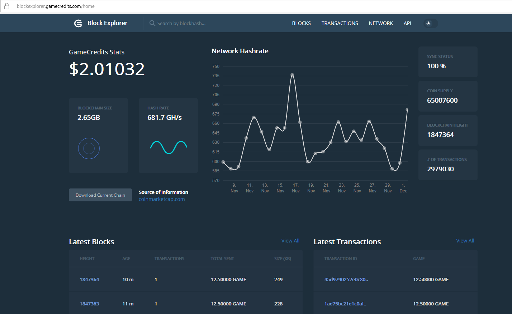
Task: Click the Network Hashrate heading
Action: [x=240, y=51]
